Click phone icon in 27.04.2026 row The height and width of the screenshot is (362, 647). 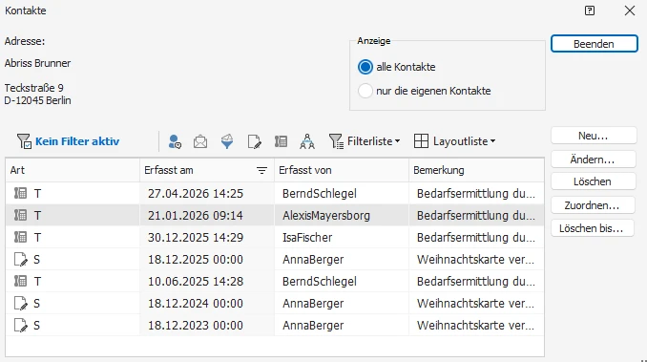tap(20, 193)
